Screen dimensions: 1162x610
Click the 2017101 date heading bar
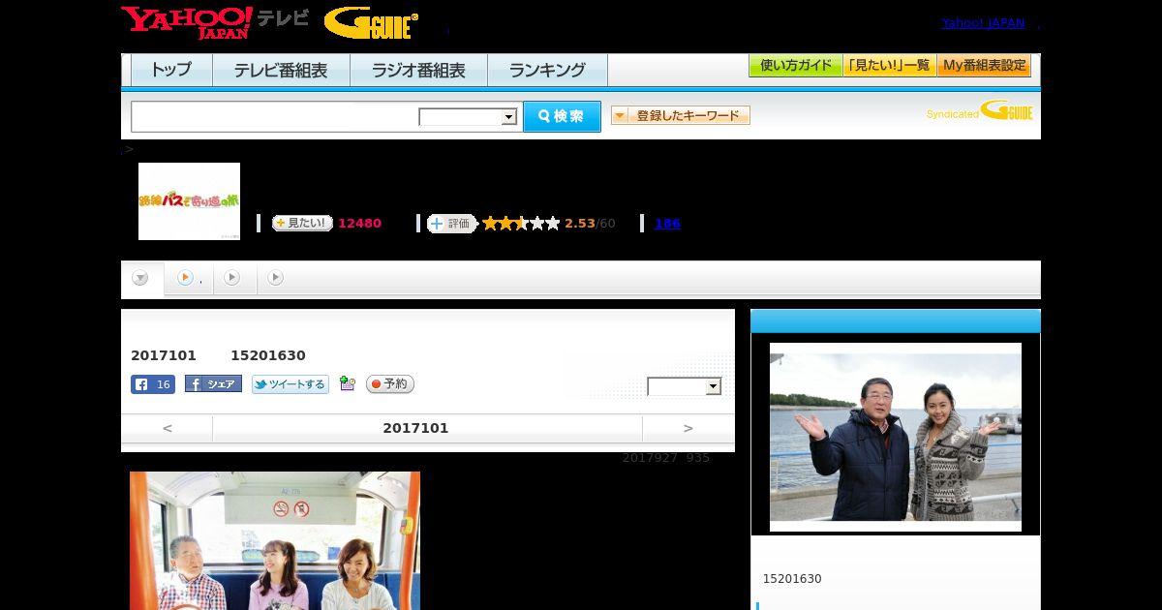pos(427,428)
